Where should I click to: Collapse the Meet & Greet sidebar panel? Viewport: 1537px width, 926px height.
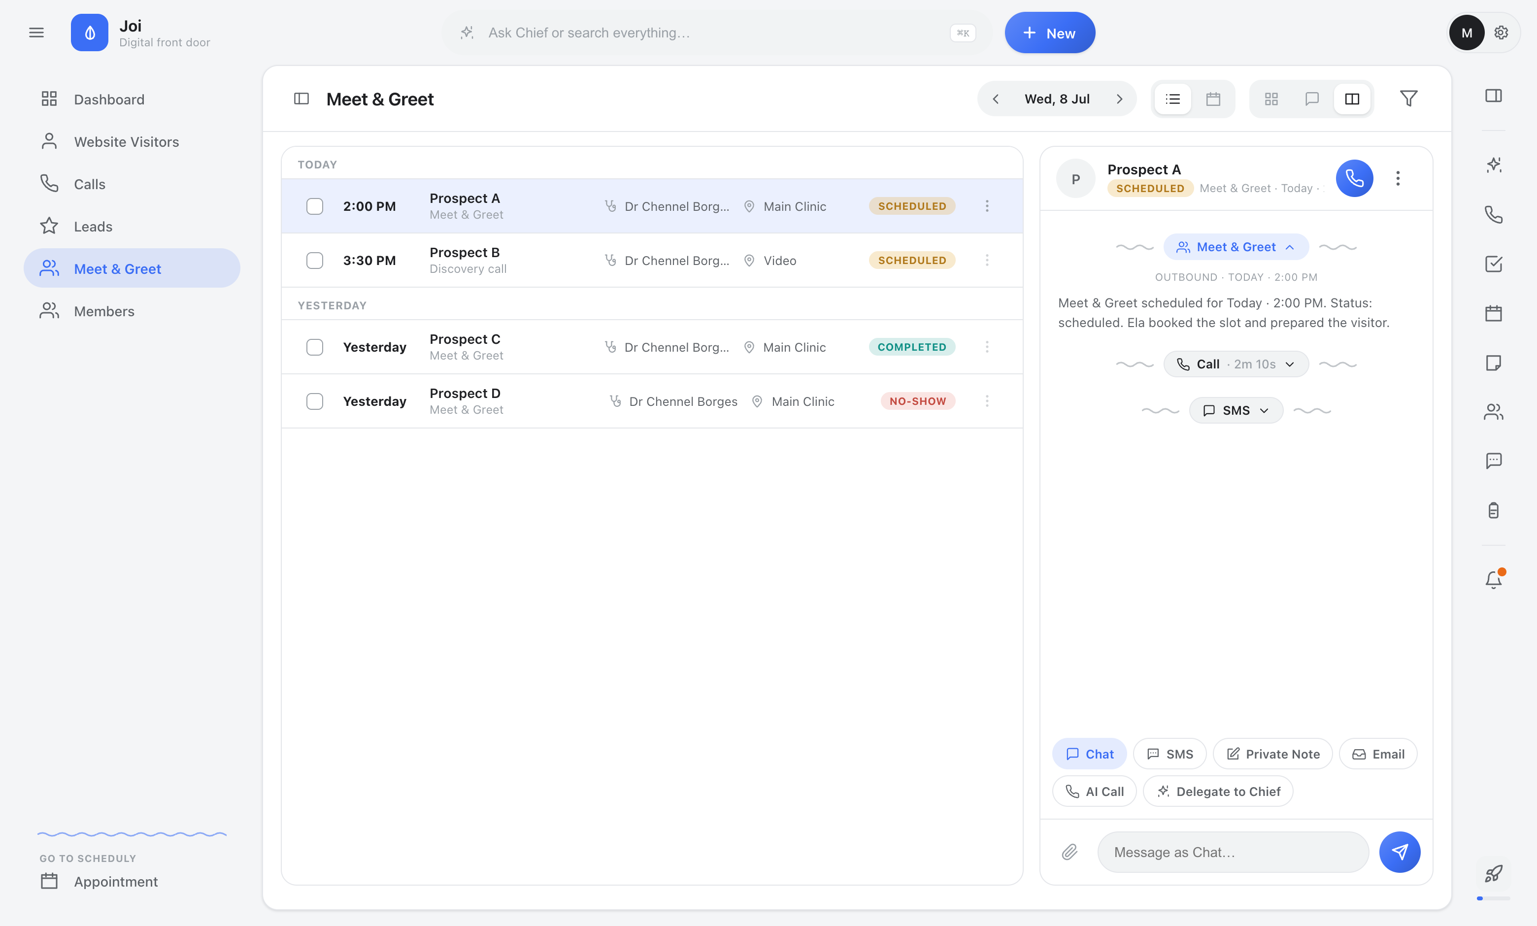tap(301, 99)
